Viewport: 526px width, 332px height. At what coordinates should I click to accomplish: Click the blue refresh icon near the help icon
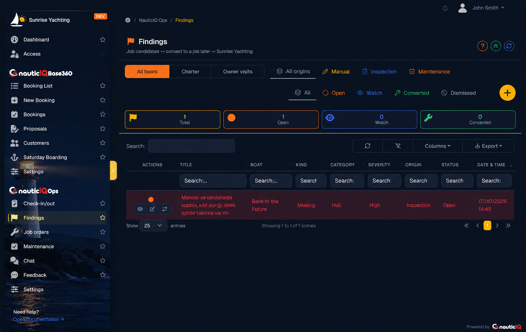pyautogui.click(x=509, y=46)
